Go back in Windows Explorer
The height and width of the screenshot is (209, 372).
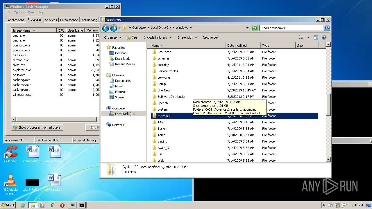point(105,28)
